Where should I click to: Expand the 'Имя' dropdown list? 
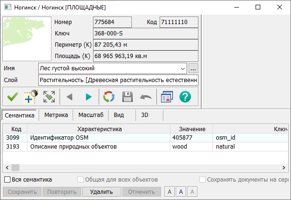pyautogui.click(x=183, y=68)
